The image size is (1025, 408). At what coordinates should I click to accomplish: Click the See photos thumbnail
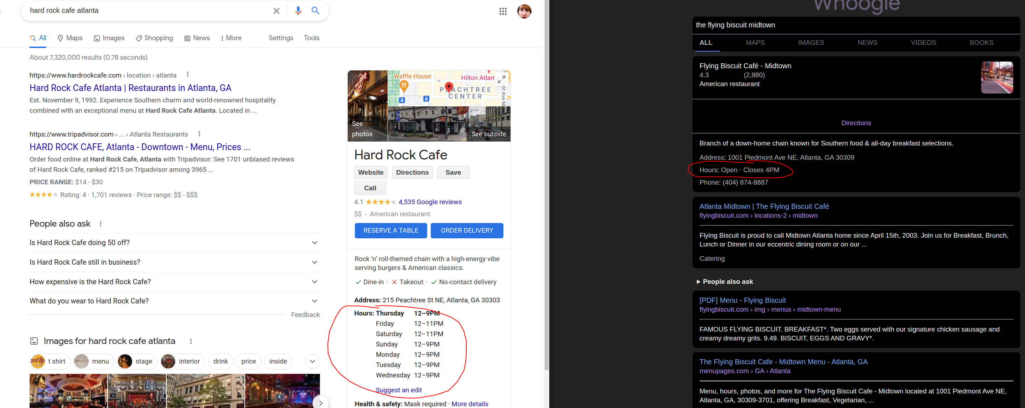(367, 106)
